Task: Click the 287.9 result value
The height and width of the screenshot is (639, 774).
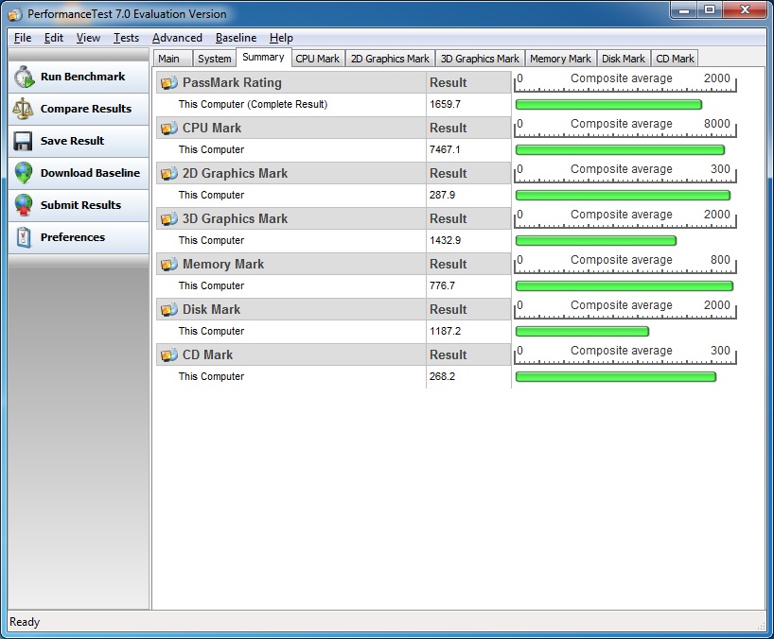Action: coord(442,196)
